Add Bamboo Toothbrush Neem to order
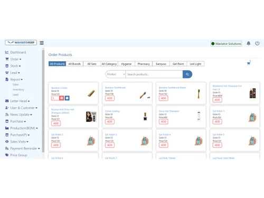The width and height of the screenshot is (264, 198). (x=164, y=98)
